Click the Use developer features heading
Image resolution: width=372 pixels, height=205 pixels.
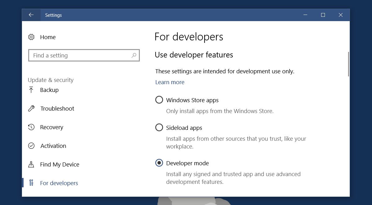pos(194,55)
